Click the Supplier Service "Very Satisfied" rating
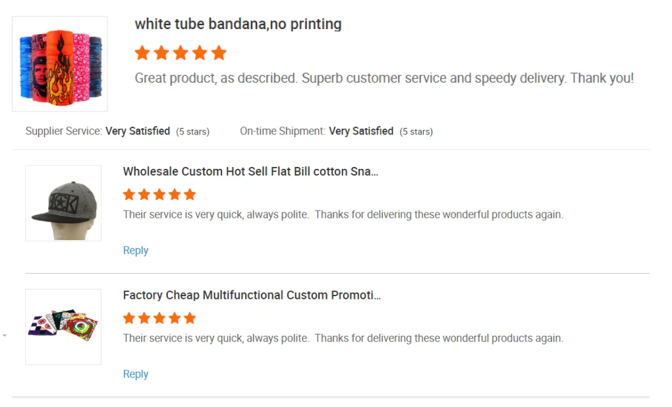 [x=138, y=131]
